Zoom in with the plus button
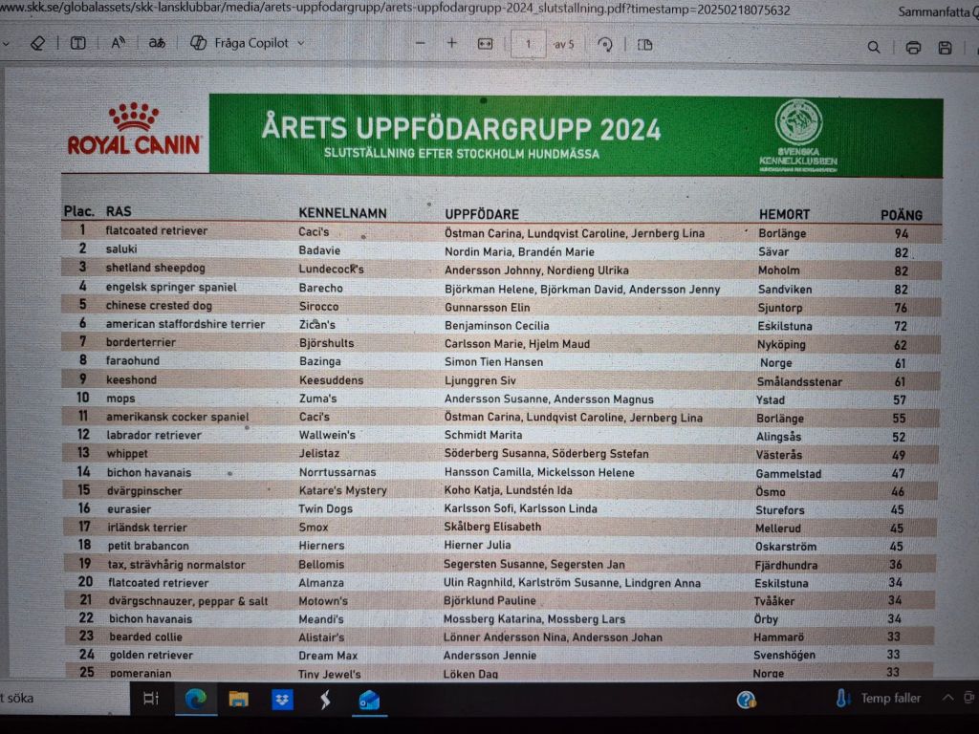Screen dimensions: 979x734 (452, 44)
